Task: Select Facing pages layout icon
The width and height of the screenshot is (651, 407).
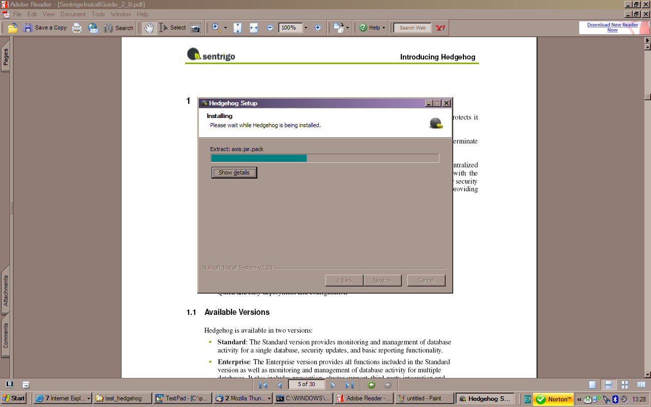Action: click(641, 385)
